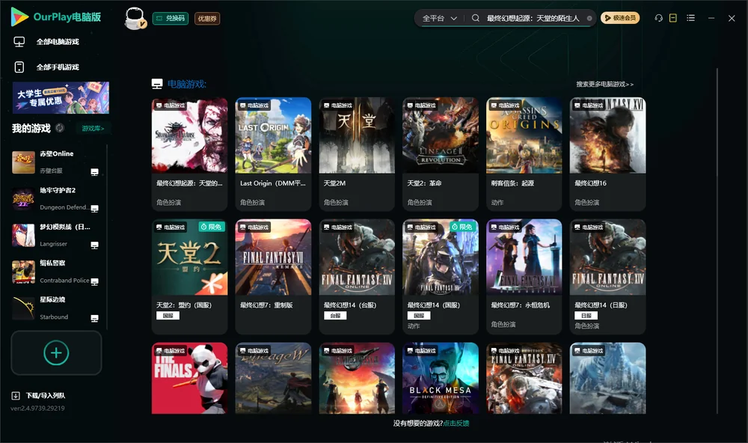Open the 大学生专属优惠 banner
This screenshot has width=748, height=443.
61,97
